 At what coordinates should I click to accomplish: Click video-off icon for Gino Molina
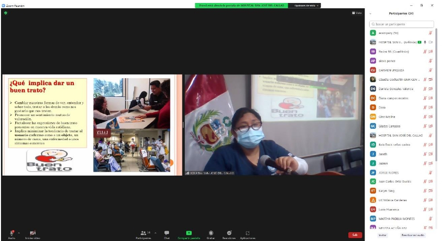(431, 117)
